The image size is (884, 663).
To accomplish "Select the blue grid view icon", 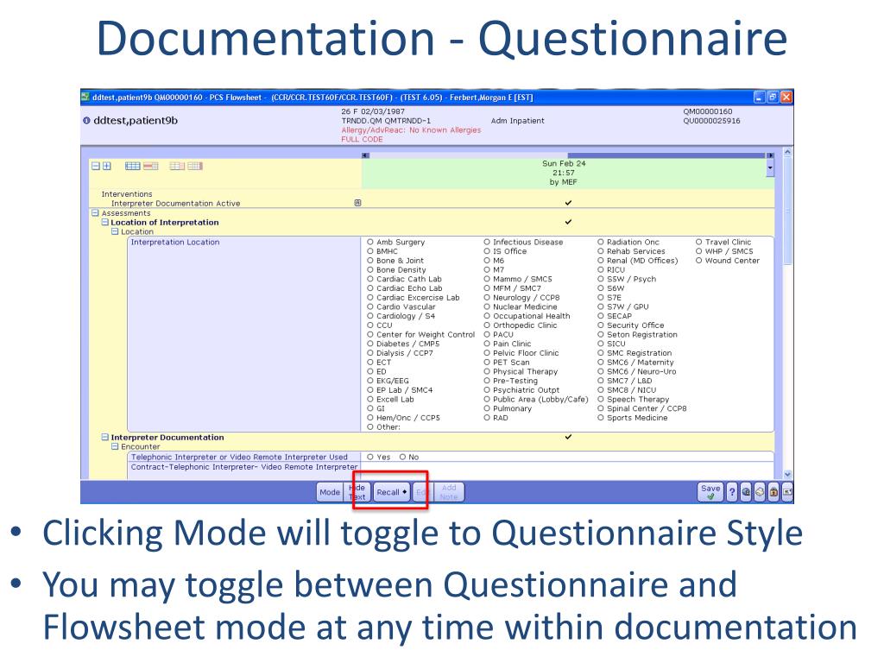I will coord(132,166).
